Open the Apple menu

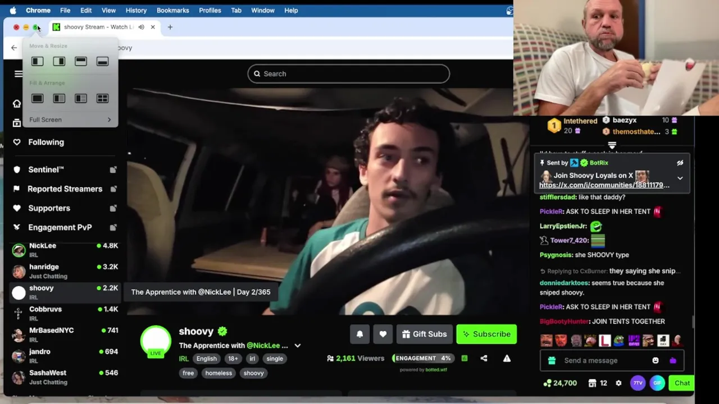tap(13, 10)
